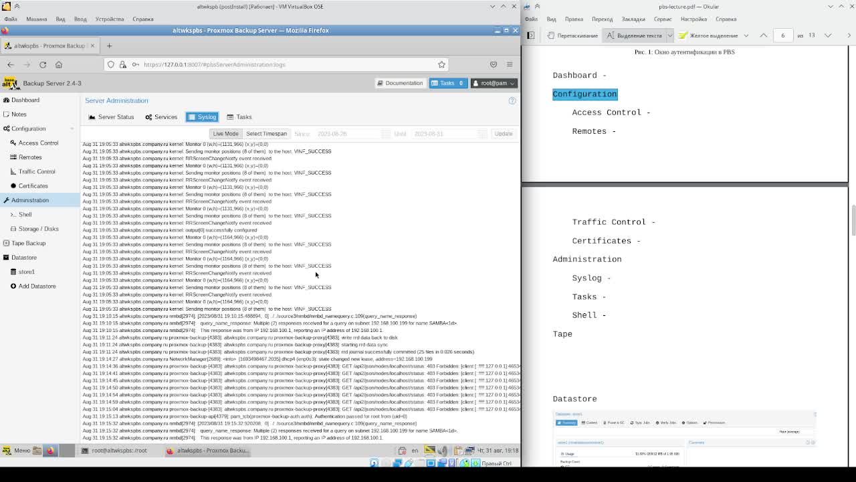The width and height of the screenshot is (856, 482).
Task: Enable Live Mode for syslog
Action: point(225,134)
